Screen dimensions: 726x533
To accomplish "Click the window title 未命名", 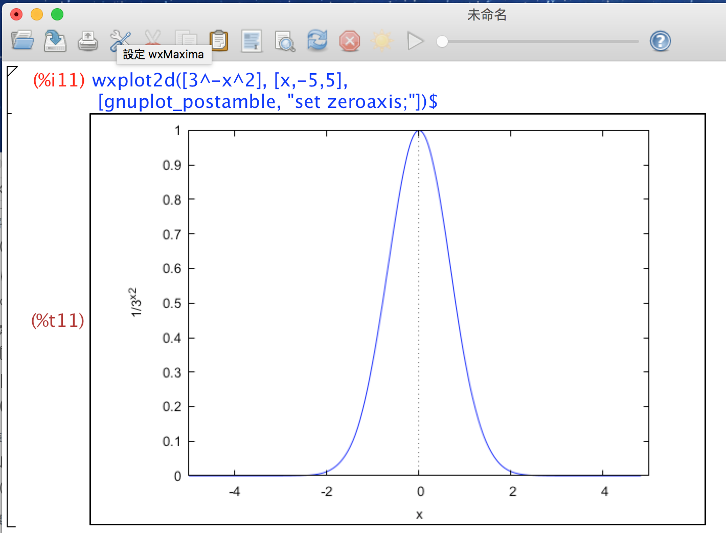I will pyautogui.click(x=487, y=15).
